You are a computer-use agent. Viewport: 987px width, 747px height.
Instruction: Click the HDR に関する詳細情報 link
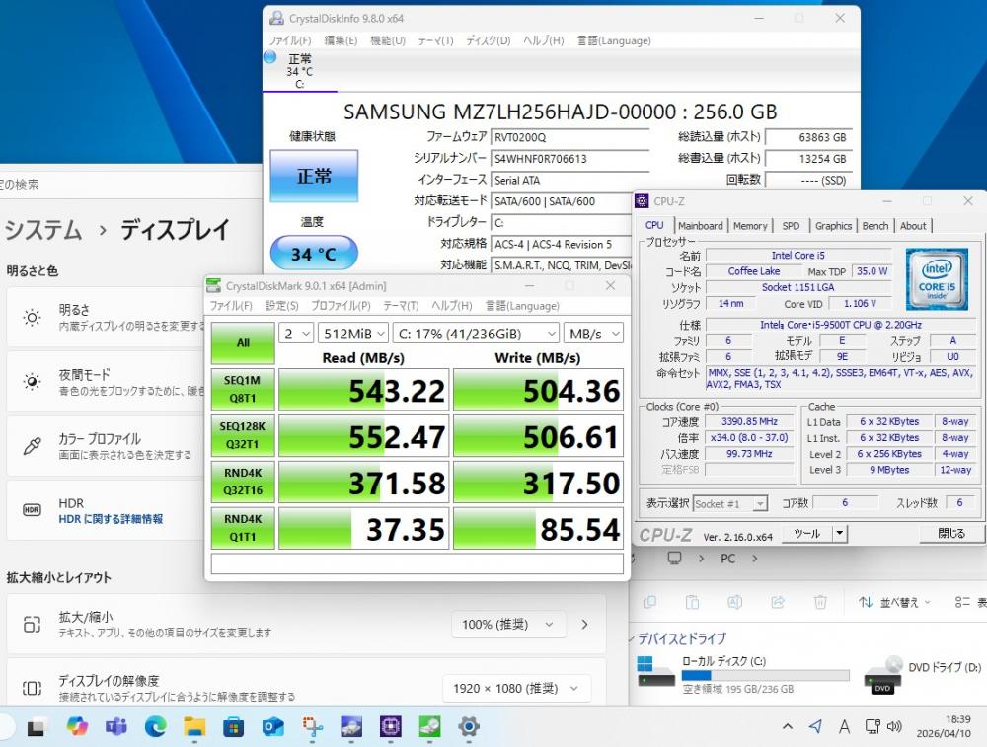[x=111, y=519]
